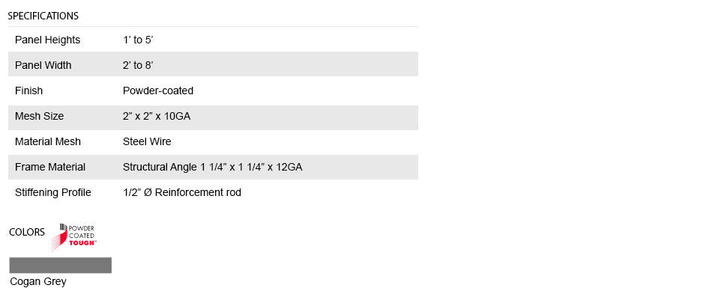The image size is (712, 288).
Task: Click the COLORS heading
Action: pyautogui.click(x=27, y=232)
